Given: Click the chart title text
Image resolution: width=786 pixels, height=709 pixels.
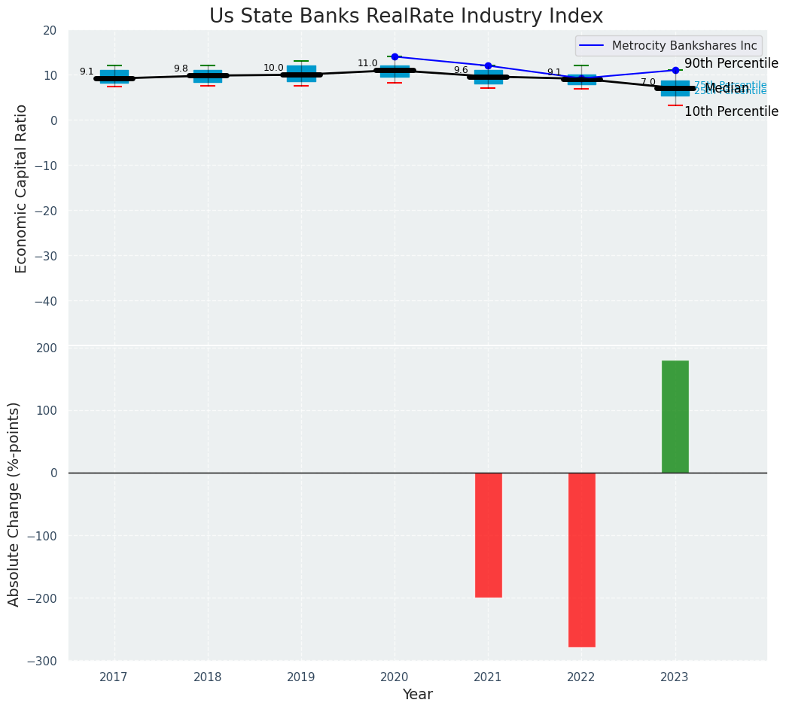Looking at the screenshot, I should click(x=406, y=16).
